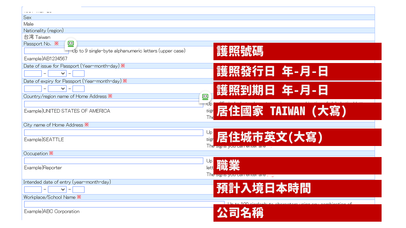406x228 pixels.
Task: Click the 'Date of issue for Passport' label
Action: pyautogui.click(x=71, y=66)
